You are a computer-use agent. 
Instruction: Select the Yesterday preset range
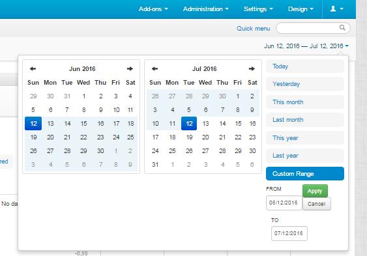[x=305, y=84]
